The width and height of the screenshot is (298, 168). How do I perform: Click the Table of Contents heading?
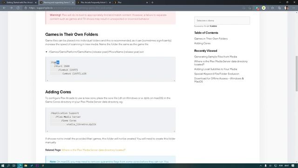[x=206, y=33]
